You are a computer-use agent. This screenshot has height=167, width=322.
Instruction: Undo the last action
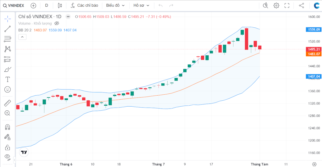pyautogui.click(x=161, y=6)
